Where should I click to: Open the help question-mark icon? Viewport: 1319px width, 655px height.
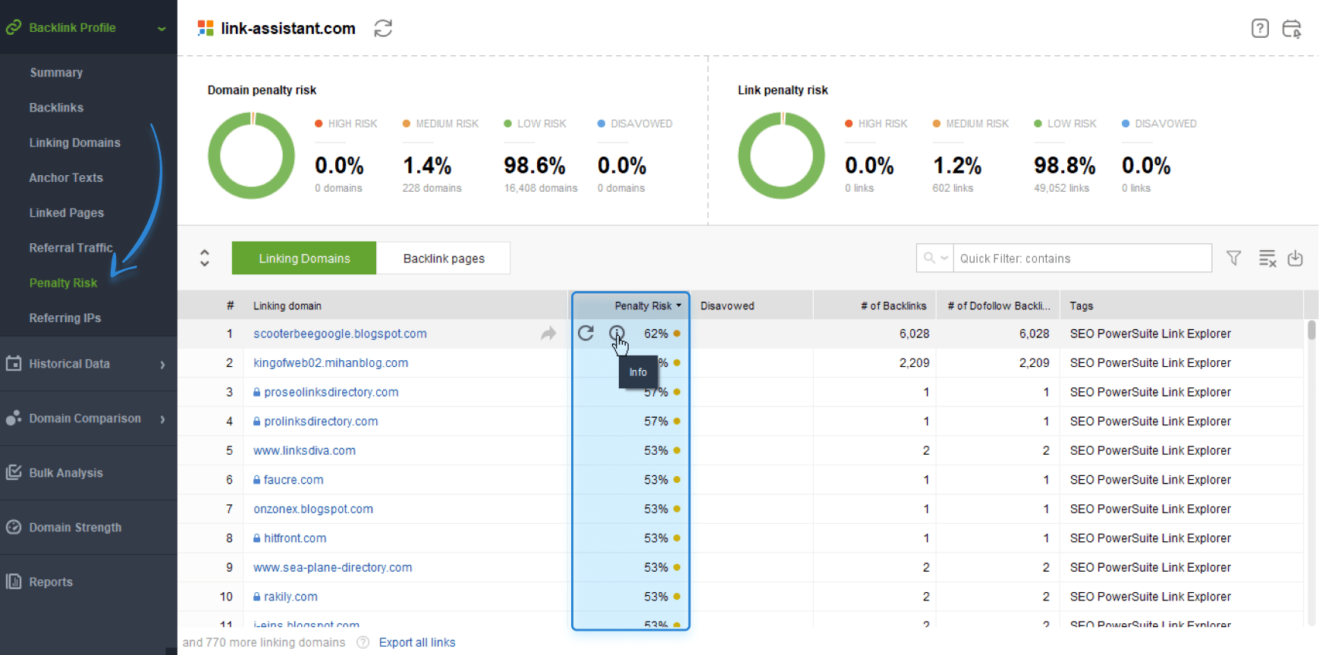1260,29
